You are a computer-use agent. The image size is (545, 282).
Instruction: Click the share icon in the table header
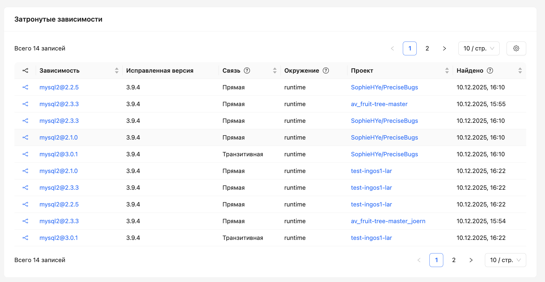tap(25, 70)
